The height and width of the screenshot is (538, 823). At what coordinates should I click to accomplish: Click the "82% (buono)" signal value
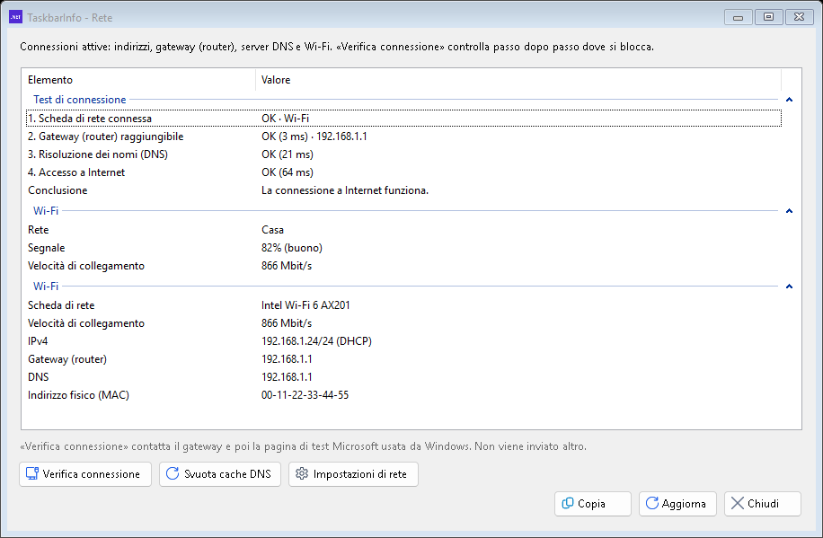pos(292,248)
